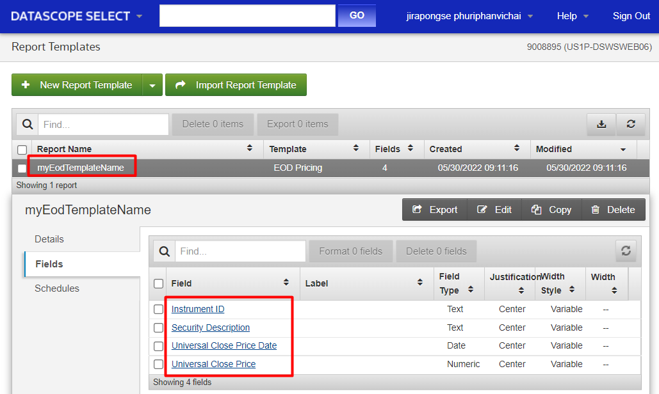Open the Schedules tab
659x394 pixels.
pos(57,288)
